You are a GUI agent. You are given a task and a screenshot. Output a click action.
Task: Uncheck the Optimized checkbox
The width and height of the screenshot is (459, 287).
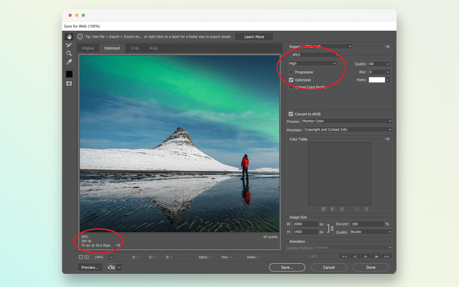[291, 80]
